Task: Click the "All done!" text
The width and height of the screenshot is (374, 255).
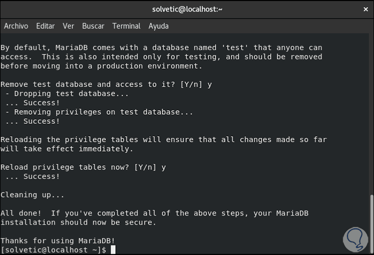Action: [x=21, y=213]
